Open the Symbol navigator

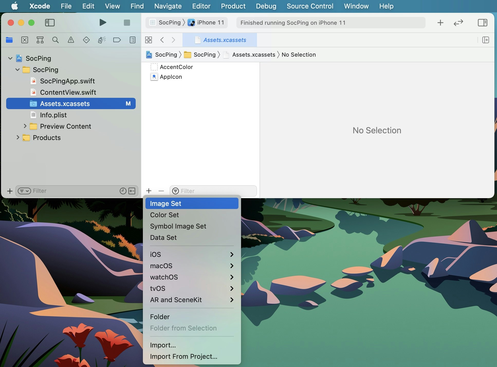[40, 40]
